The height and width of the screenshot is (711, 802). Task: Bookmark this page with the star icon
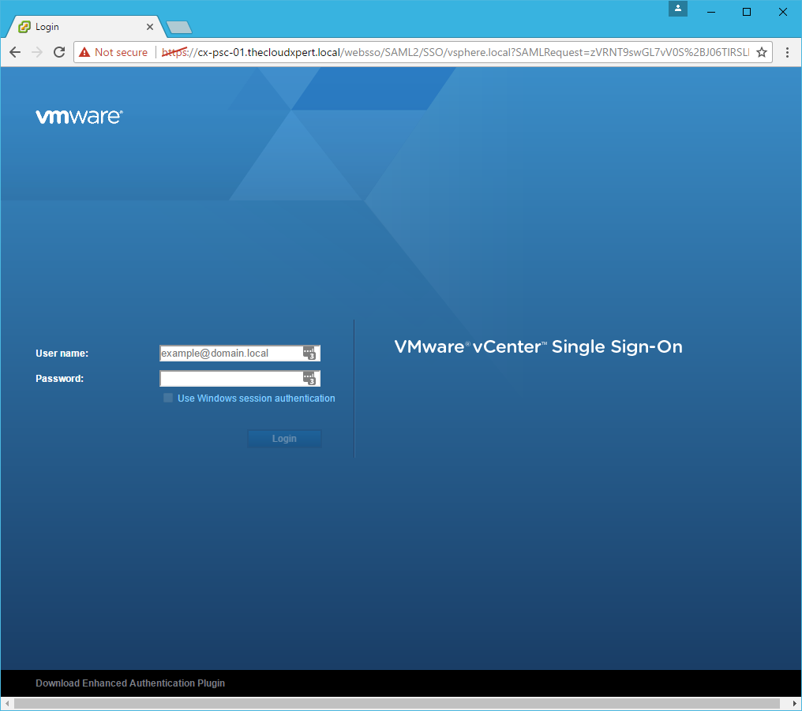[x=762, y=52]
